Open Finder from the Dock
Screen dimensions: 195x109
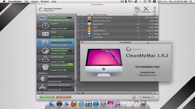[x=52, y=104]
